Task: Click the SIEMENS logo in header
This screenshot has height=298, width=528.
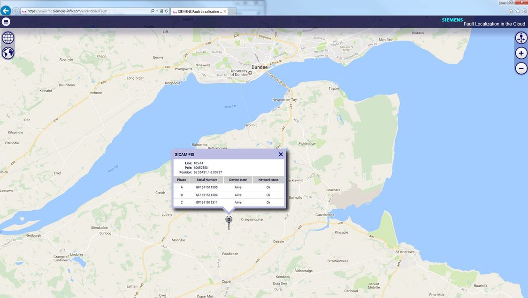Action: click(x=452, y=20)
